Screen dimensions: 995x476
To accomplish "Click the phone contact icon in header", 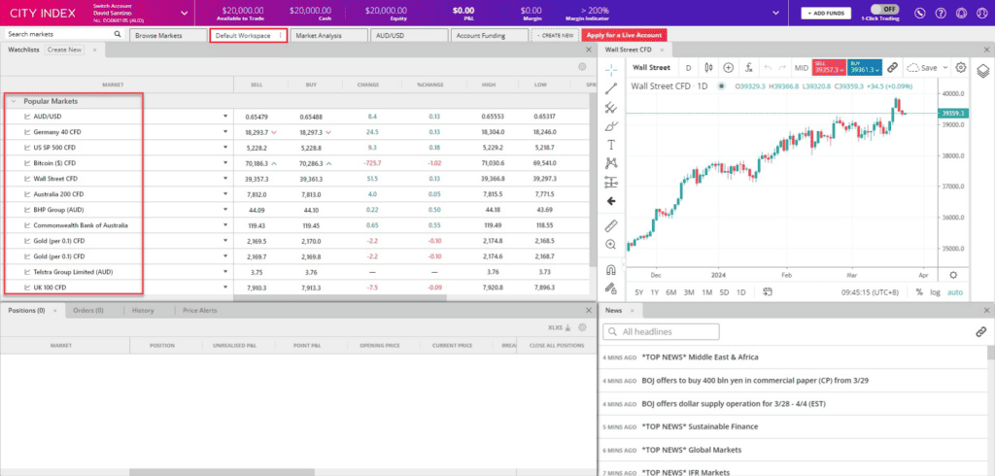I will [x=921, y=13].
